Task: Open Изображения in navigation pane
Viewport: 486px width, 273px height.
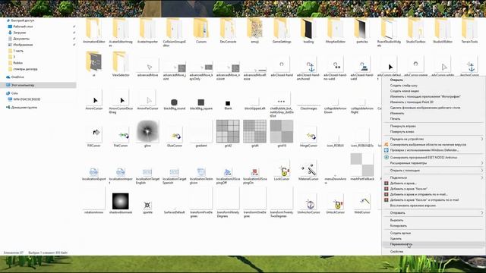Action: (23, 45)
